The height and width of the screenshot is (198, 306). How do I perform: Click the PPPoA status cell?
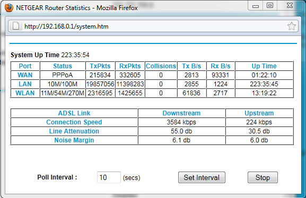(x=63, y=75)
